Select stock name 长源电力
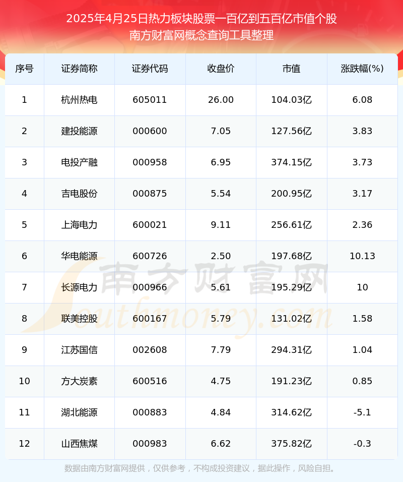This screenshot has width=403, height=482. pos(79,287)
